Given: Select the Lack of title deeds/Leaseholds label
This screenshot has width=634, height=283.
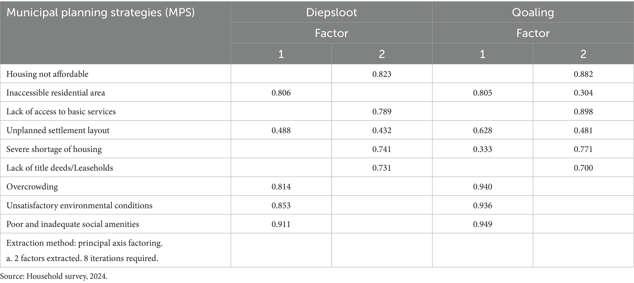Looking at the screenshot, I should 60,168.
